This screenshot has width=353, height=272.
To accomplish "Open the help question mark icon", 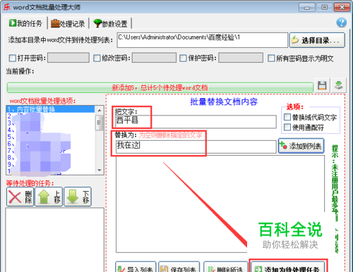I will tap(341, 23).
